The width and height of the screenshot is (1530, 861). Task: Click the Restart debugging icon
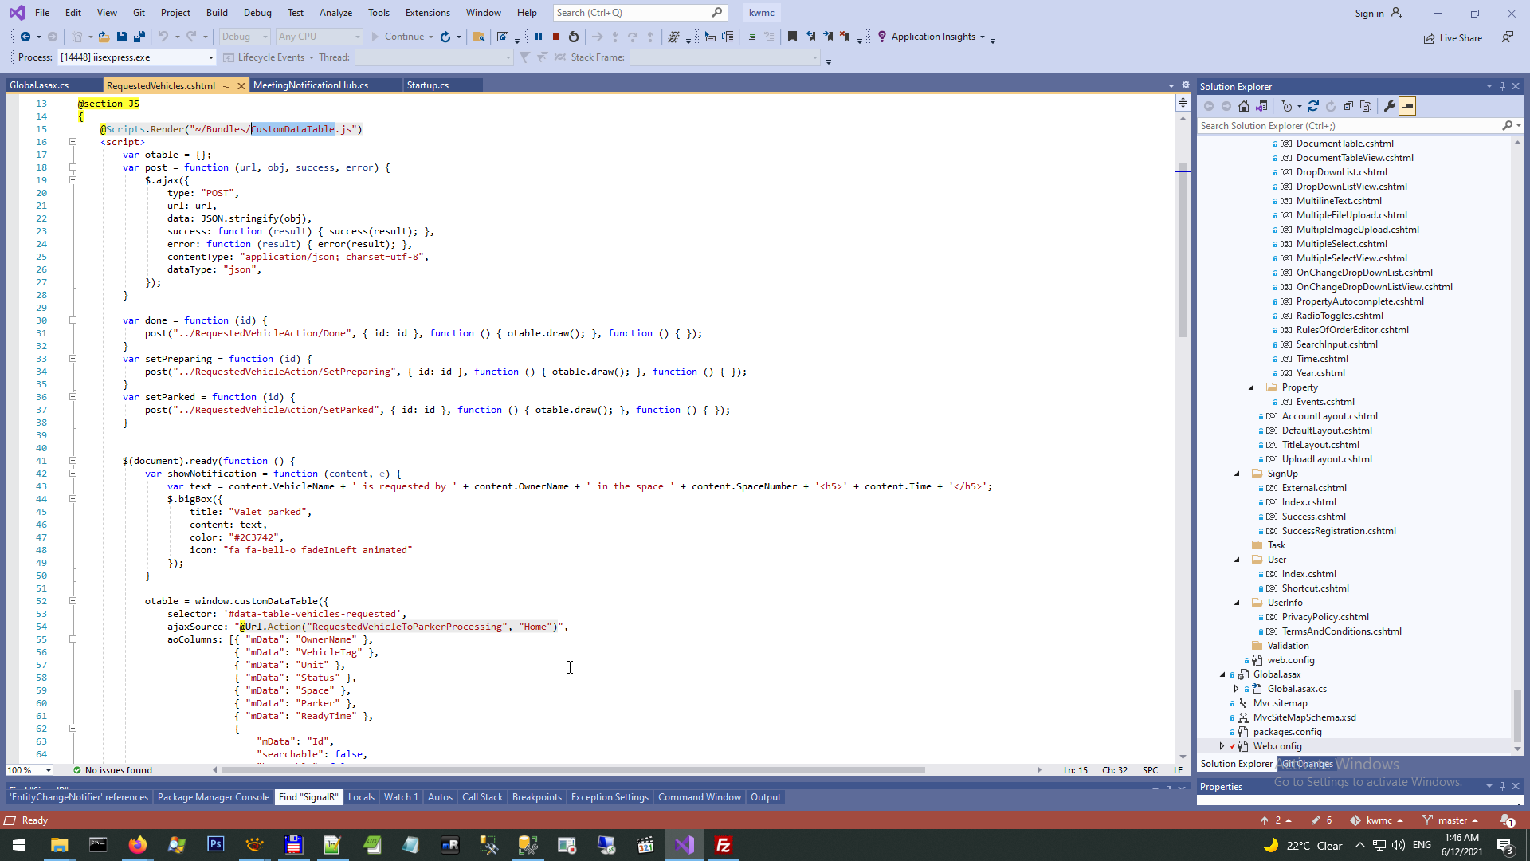(574, 37)
